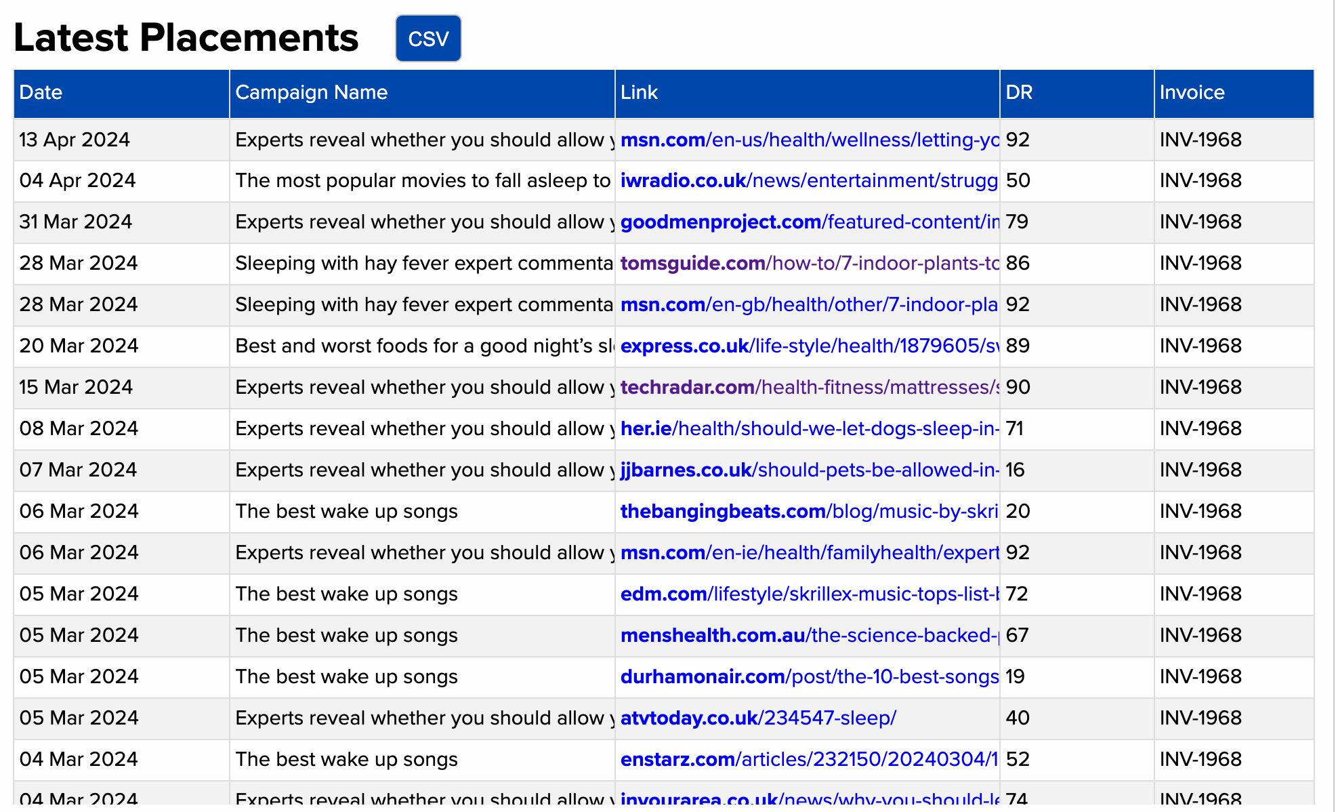
Task: Click campaign "Best and worst foods for a good night's"
Action: click(425, 346)
